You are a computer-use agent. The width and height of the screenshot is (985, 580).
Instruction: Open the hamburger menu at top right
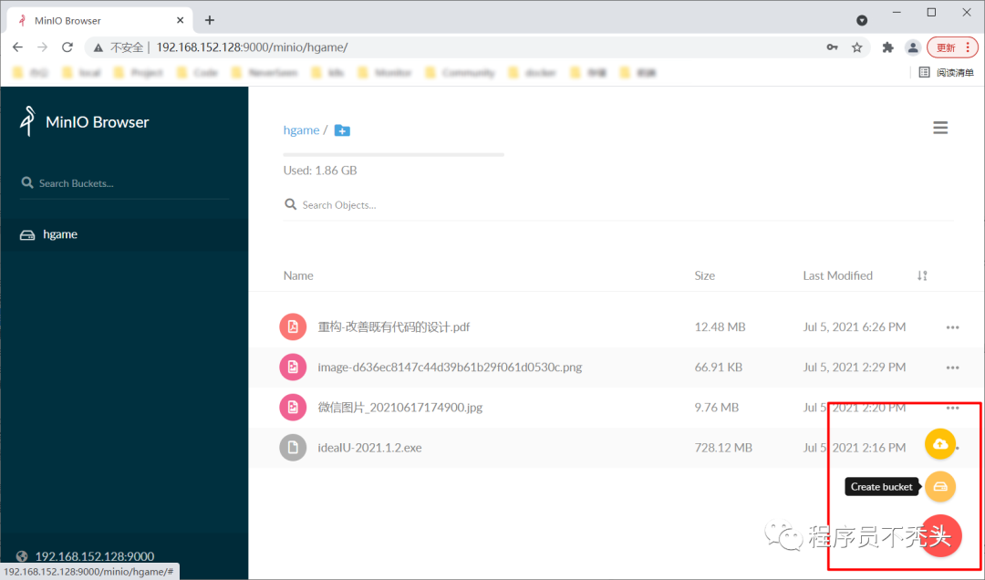(940, 129)
